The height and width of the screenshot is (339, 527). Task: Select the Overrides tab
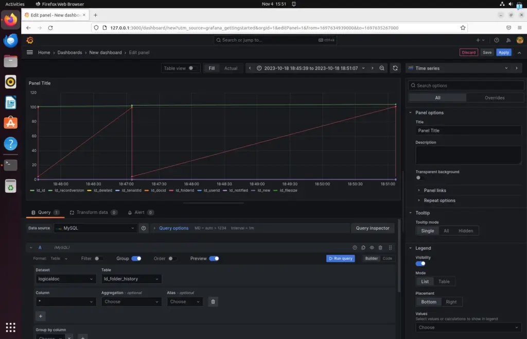pos(495,98)
